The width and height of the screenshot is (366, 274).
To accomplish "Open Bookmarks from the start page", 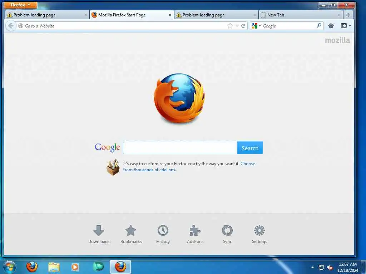I will click(x=131, y=234).
